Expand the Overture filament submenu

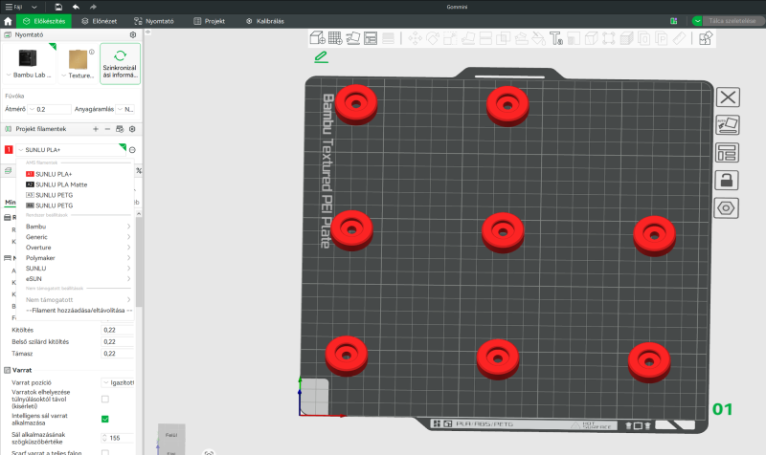coord(76,248)
